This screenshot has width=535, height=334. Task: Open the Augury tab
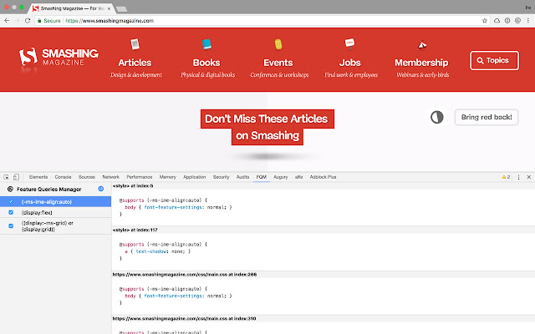coord(281,177)
